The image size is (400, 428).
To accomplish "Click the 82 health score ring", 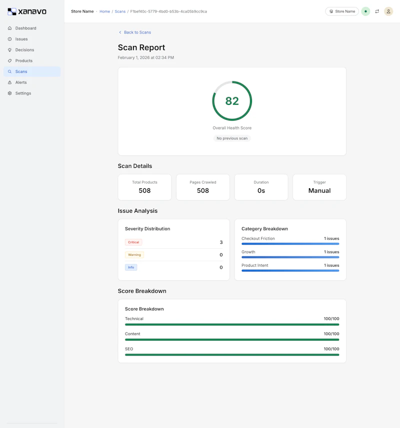I will point(232,101).
